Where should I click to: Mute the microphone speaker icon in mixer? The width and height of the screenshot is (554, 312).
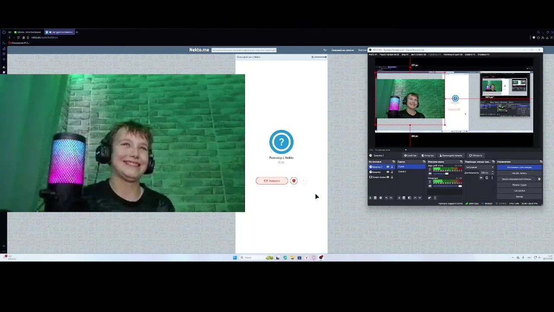coord(430,186)
